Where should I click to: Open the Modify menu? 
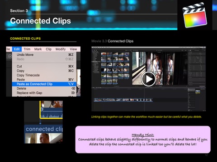61,49
